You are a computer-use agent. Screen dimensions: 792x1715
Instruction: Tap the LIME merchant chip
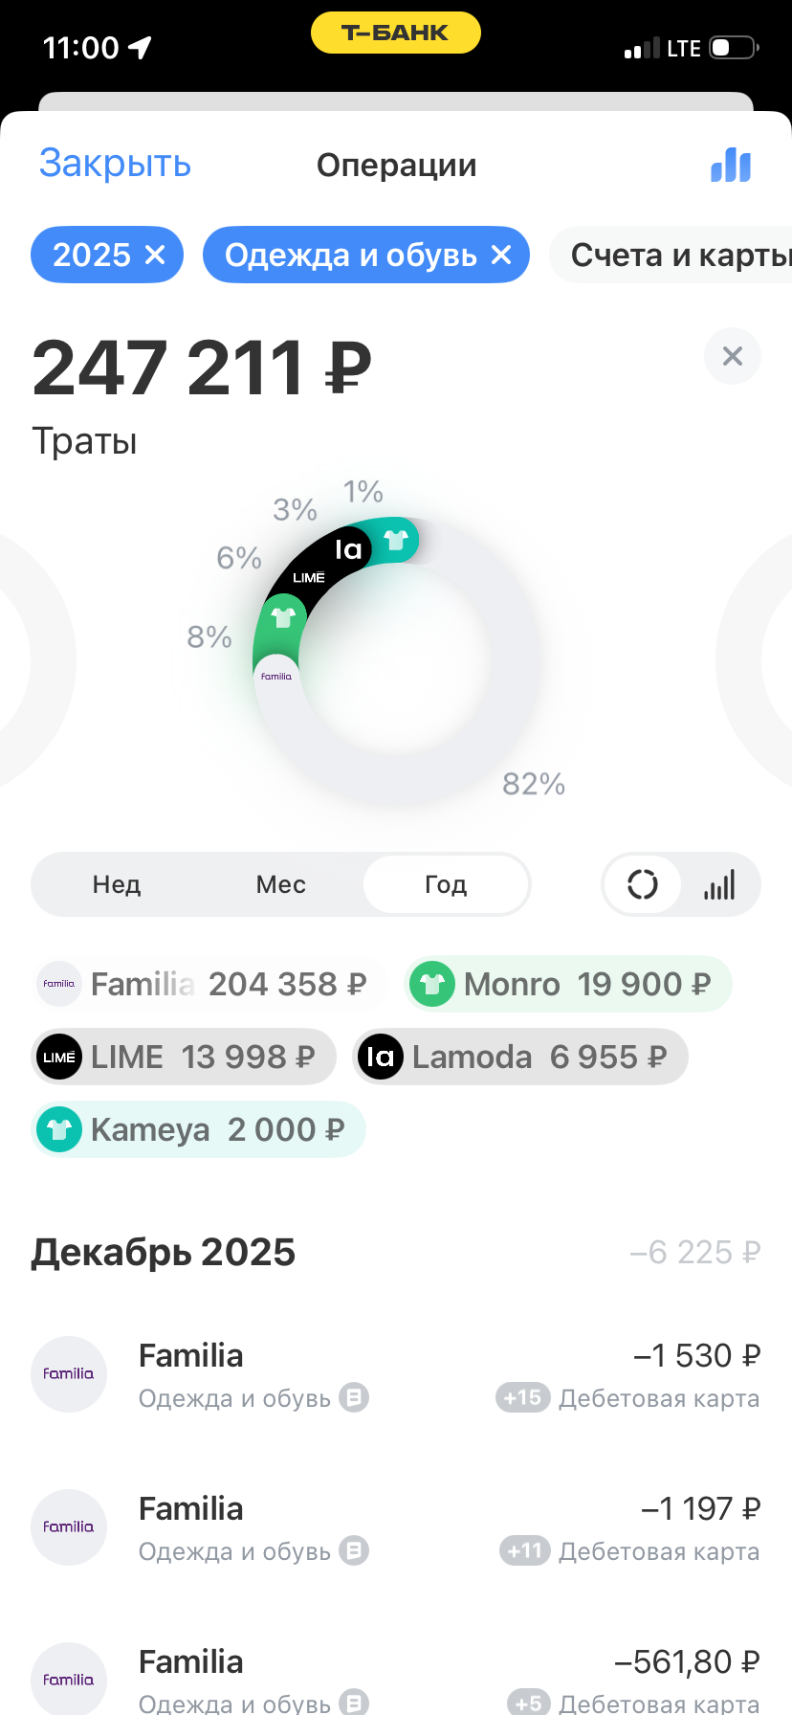click(183, 1057)
